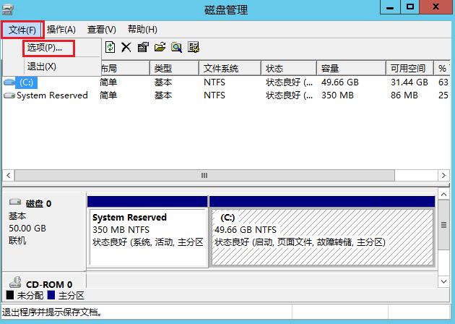This screenshot has height=324, width=455.
Task: Open the 文件(F) menu
Action: [22, 30]
